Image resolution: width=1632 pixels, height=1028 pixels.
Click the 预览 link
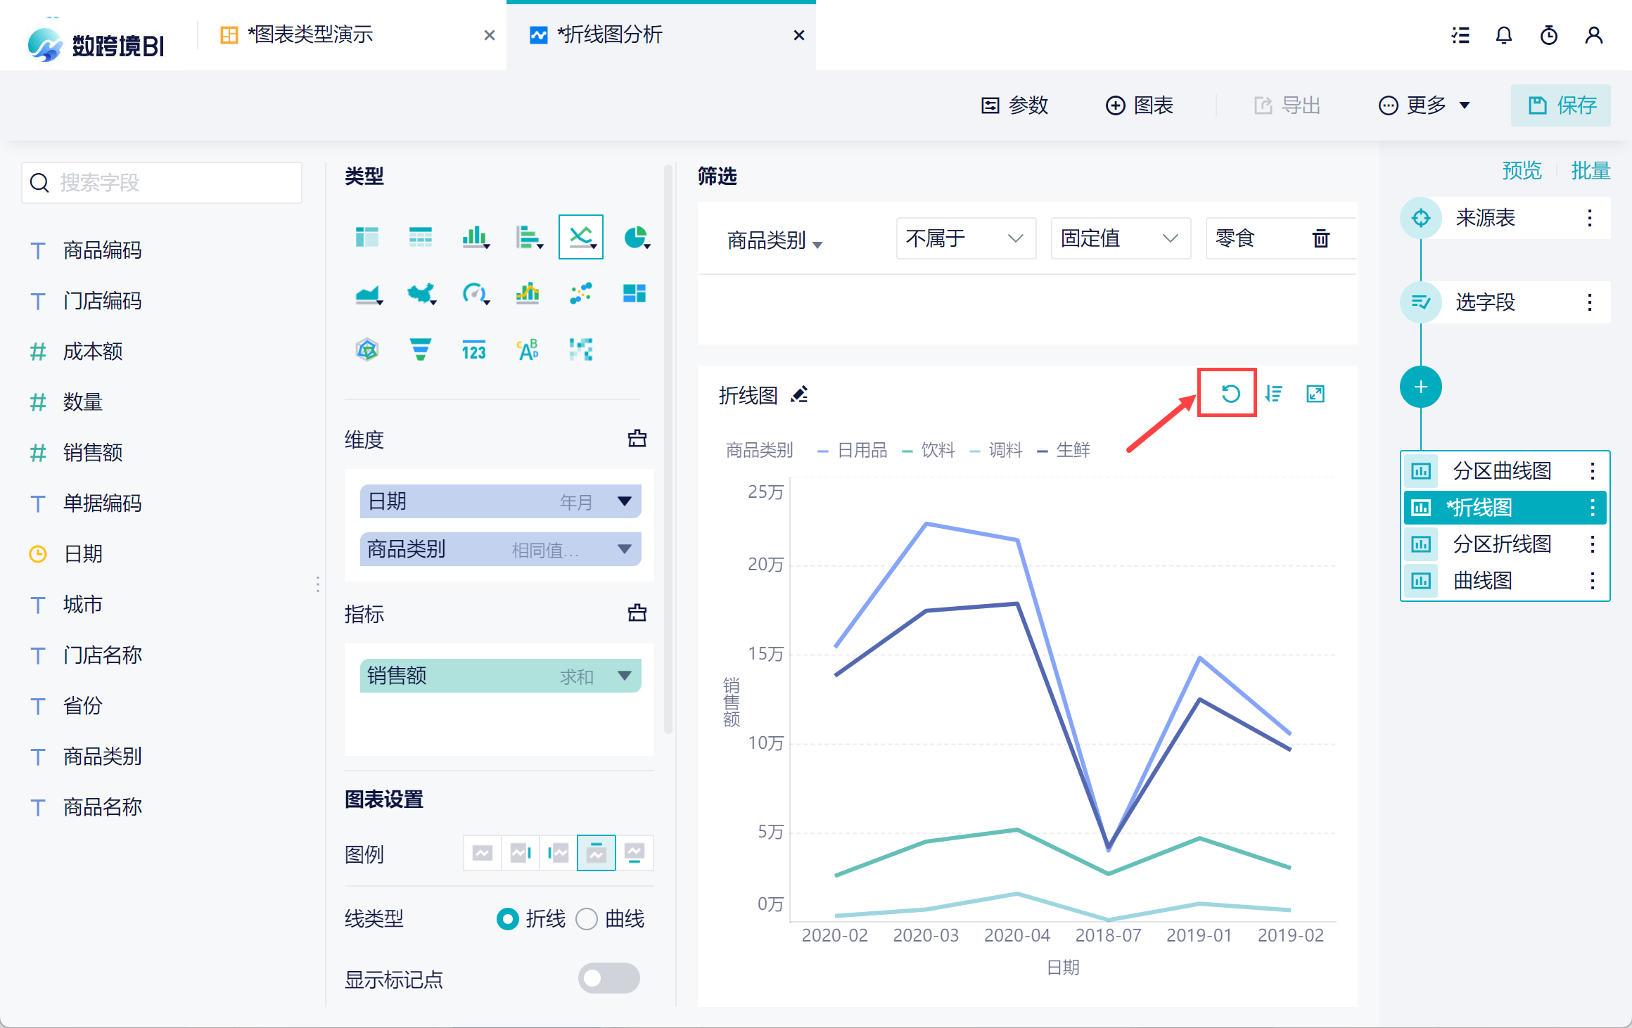pos(1522,170)
